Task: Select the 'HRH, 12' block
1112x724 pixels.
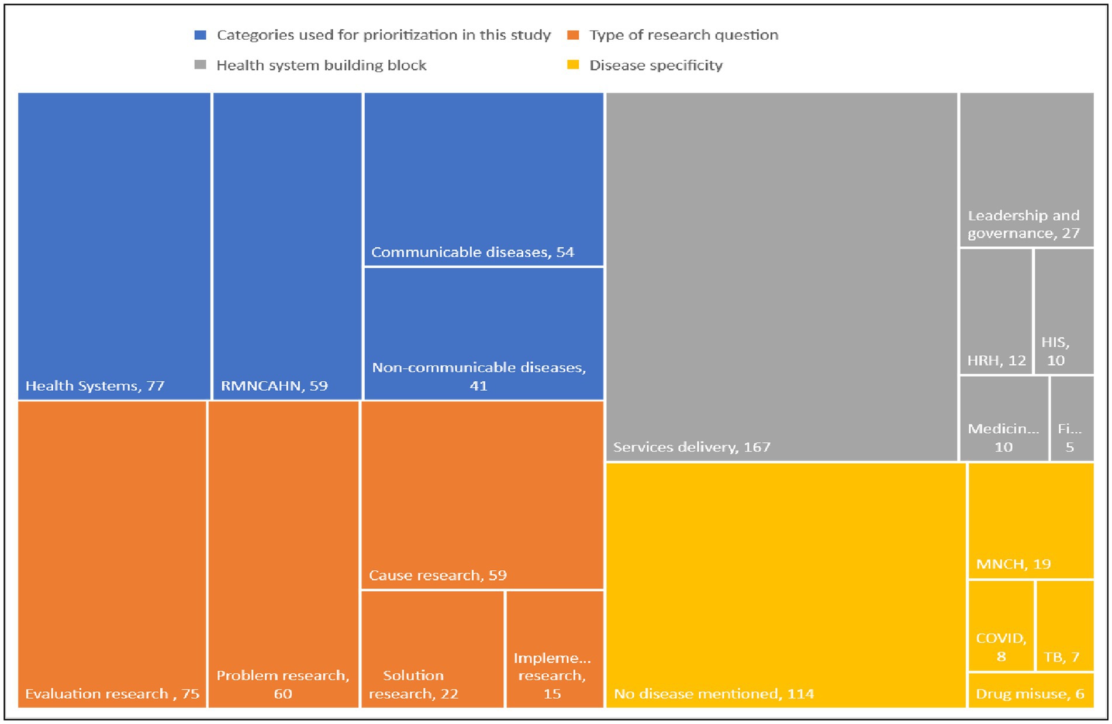Action: [996, 311]
